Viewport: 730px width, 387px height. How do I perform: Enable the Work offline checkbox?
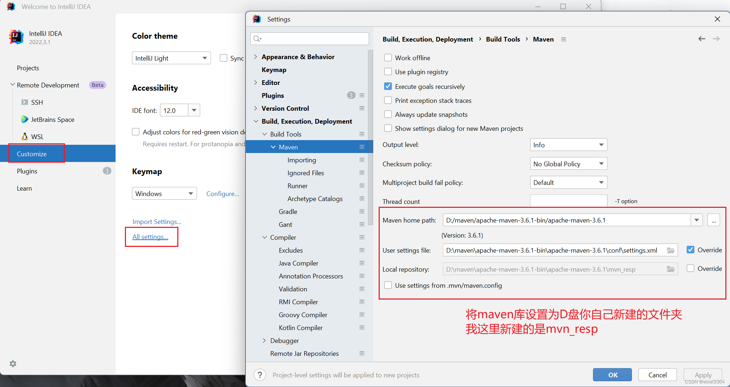coord(388,58)
